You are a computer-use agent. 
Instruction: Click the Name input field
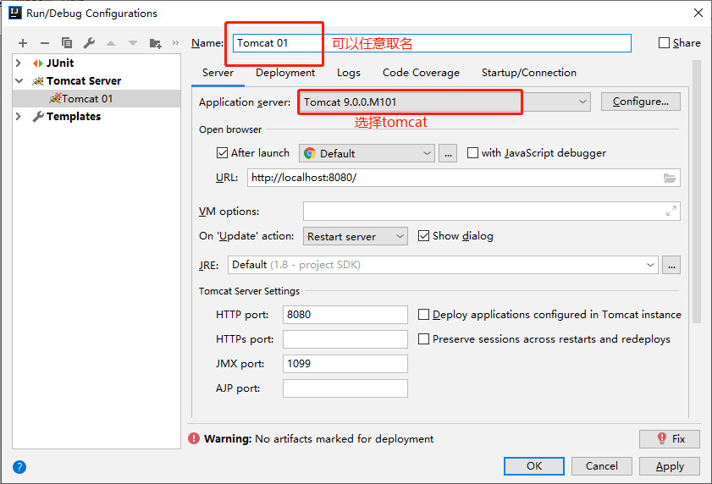(x=432, y=43)
